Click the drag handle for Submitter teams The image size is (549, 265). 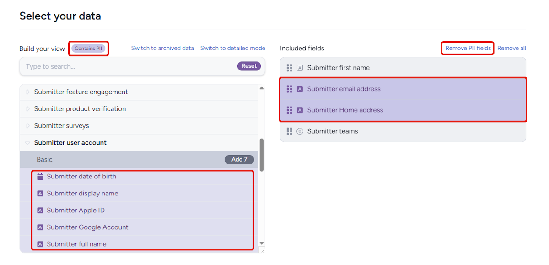[x=289, y=131]
